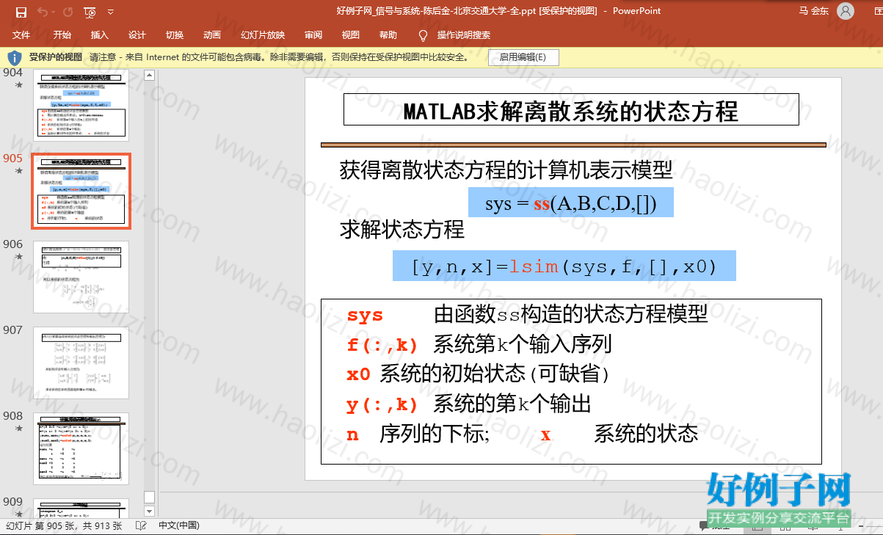Image resolution: width=883 pixels, height=535 pixels.
Task: Switch to the 开始 ribbon tab
Action: click(62, 34)
